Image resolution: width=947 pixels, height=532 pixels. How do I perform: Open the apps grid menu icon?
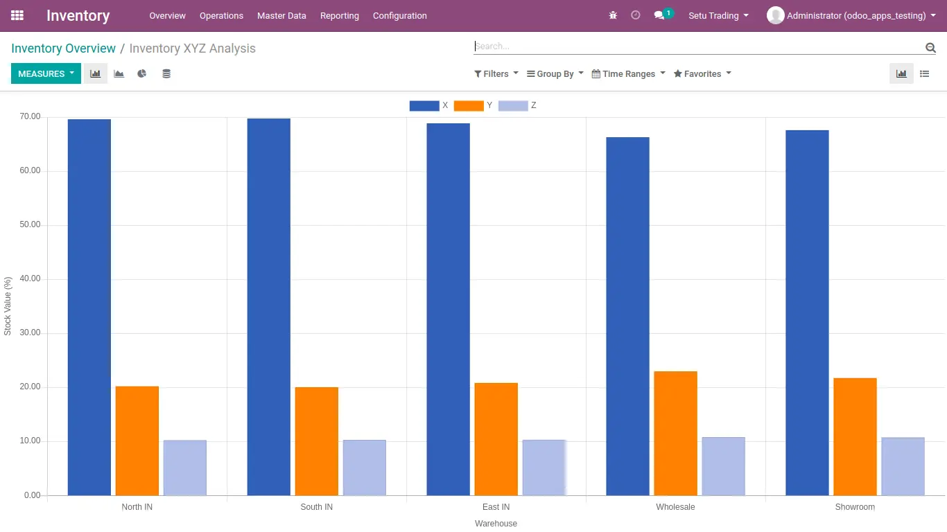click(17, 15)
